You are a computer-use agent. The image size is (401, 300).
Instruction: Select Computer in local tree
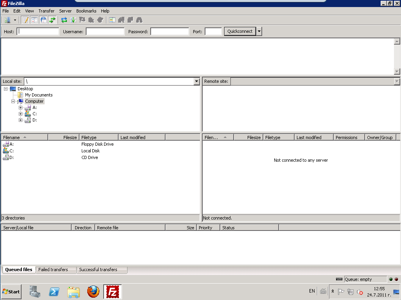click(34, 101)
